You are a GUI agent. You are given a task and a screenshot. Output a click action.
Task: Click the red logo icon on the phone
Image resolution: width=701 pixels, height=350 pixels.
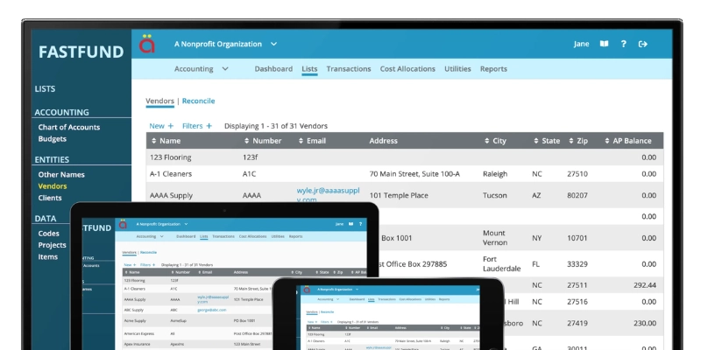pos(307,290)
